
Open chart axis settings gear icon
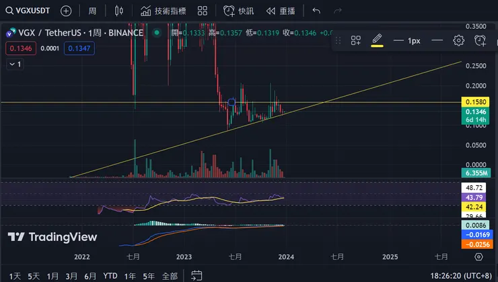tap(478, 256)
